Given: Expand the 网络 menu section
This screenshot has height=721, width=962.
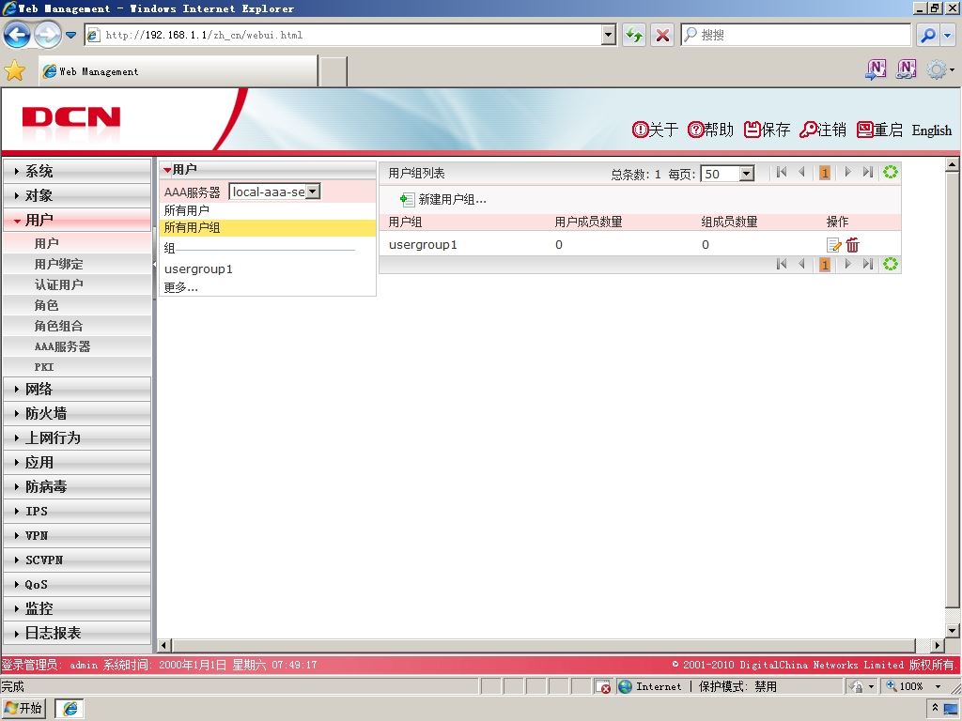Looking at the screenshot, I should pyautogui.click(x=77, y=389).
